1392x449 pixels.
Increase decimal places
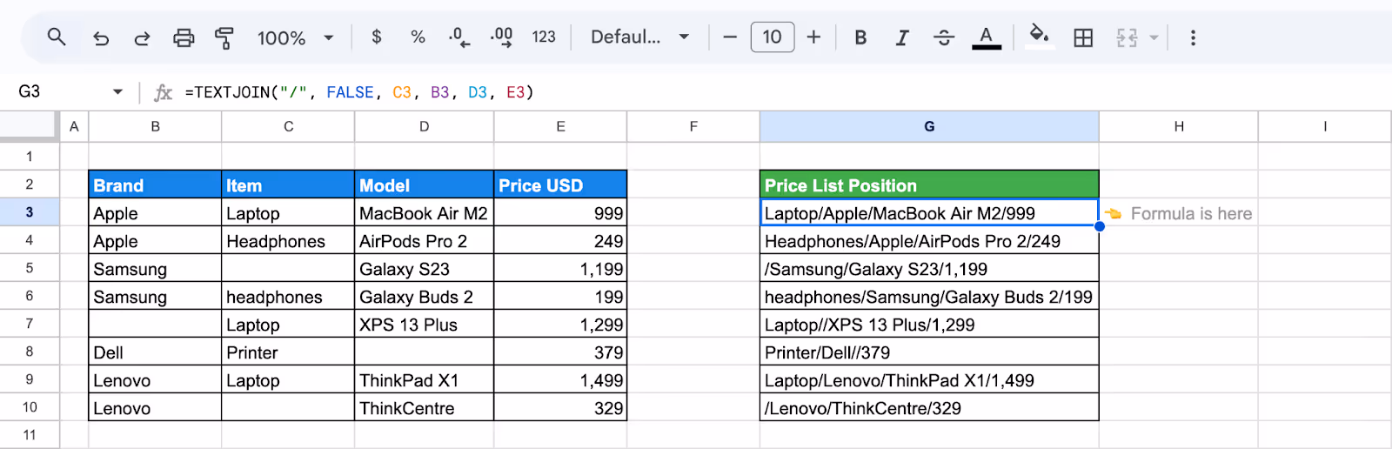tap(501, 37)
